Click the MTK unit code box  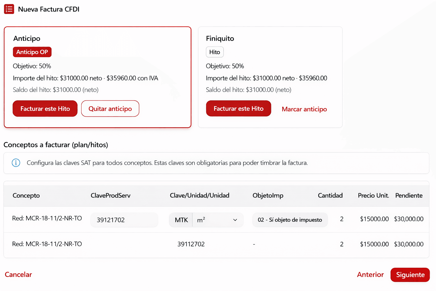pyautogui.click(x=181, y=220)
